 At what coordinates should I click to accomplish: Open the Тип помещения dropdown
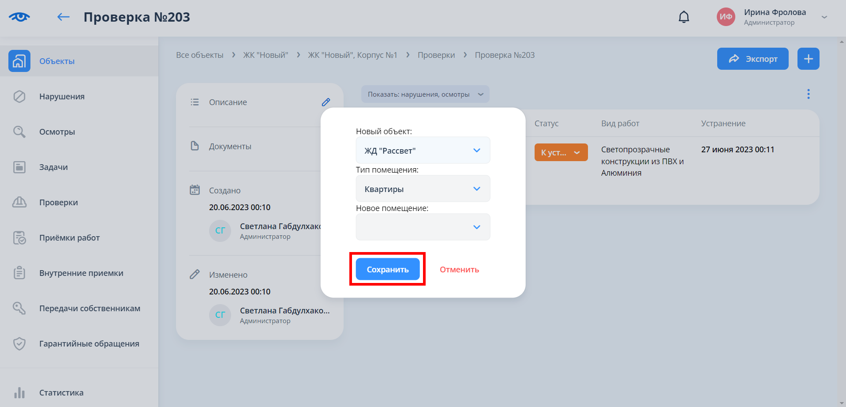click(x=423, y=189)
